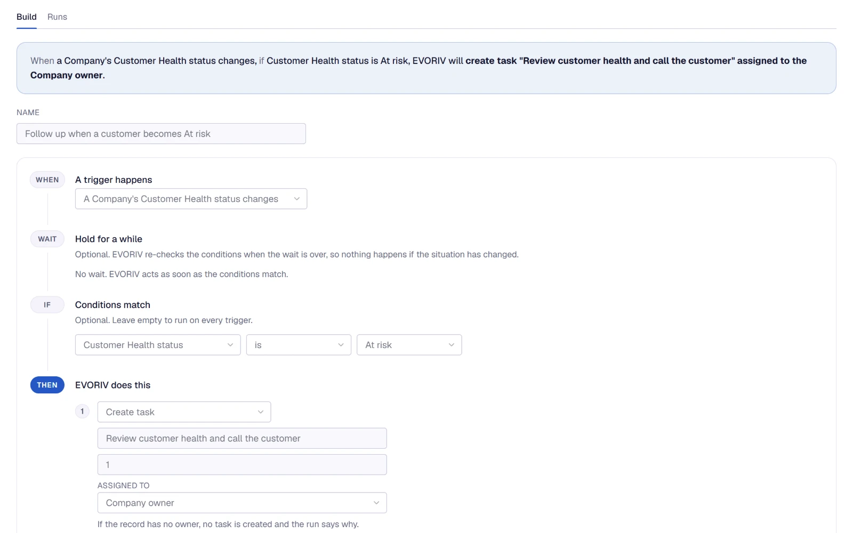Open the Company owner assignee dropdown
Image resolution: width=853 pixels, height=533 pixels.
242,503
